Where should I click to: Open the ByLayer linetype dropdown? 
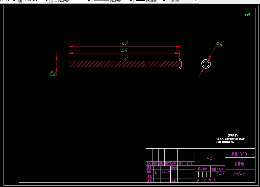pos(131,1)
